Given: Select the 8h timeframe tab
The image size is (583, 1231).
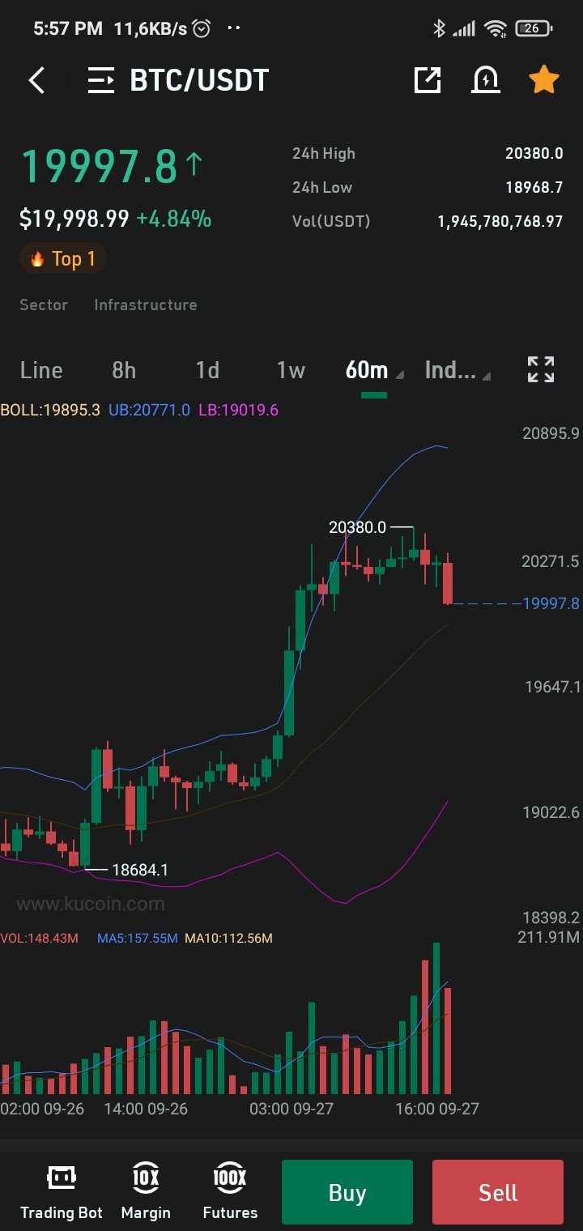Looking at the screenshot, I should tap(124, 370).
